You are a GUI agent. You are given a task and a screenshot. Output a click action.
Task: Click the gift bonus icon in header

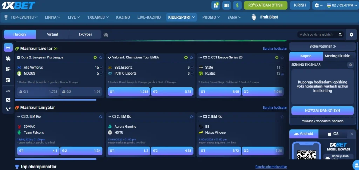(x=216, y=5)
